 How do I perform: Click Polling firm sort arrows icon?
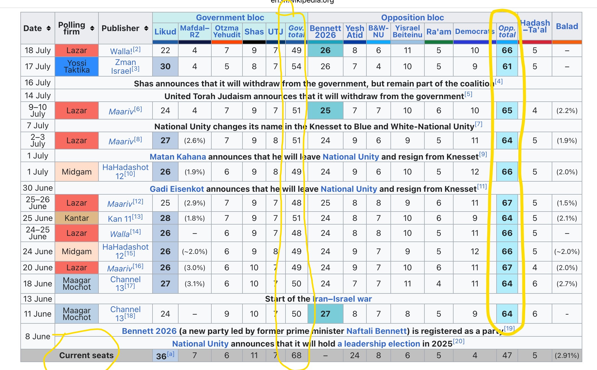tap(92, 28)
